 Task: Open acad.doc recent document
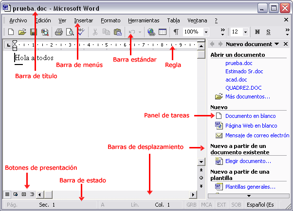(236, 80)
